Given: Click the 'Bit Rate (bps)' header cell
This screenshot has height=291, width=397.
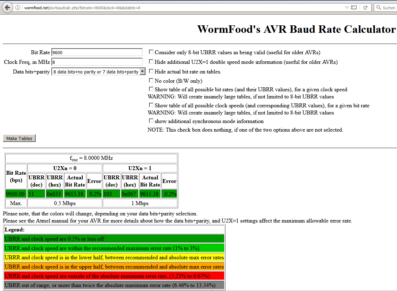Looking at the screenshot, I should point(16,176).
